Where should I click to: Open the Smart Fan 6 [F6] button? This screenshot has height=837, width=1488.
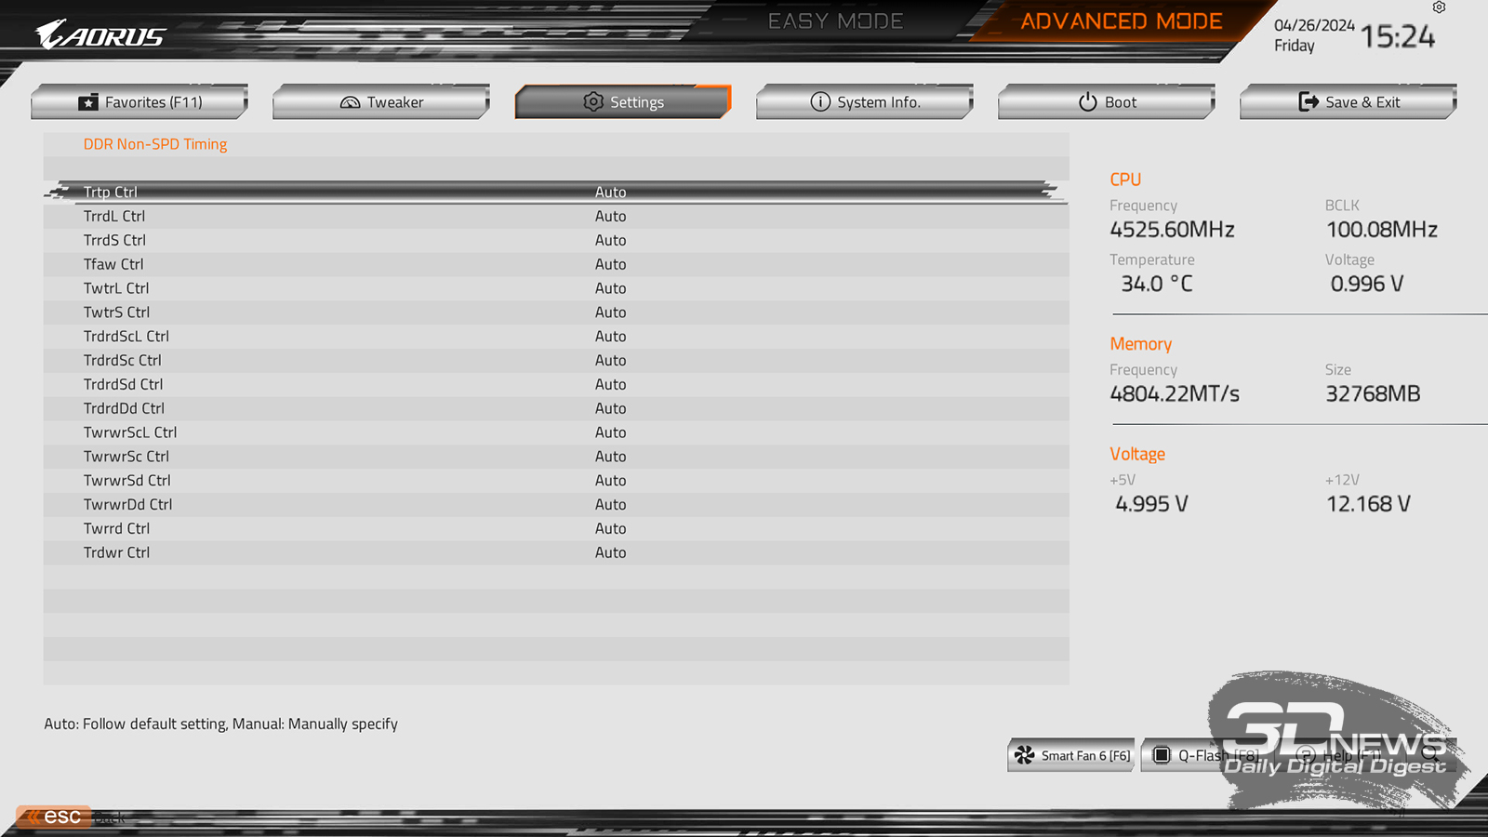(x=1070, y=755)
